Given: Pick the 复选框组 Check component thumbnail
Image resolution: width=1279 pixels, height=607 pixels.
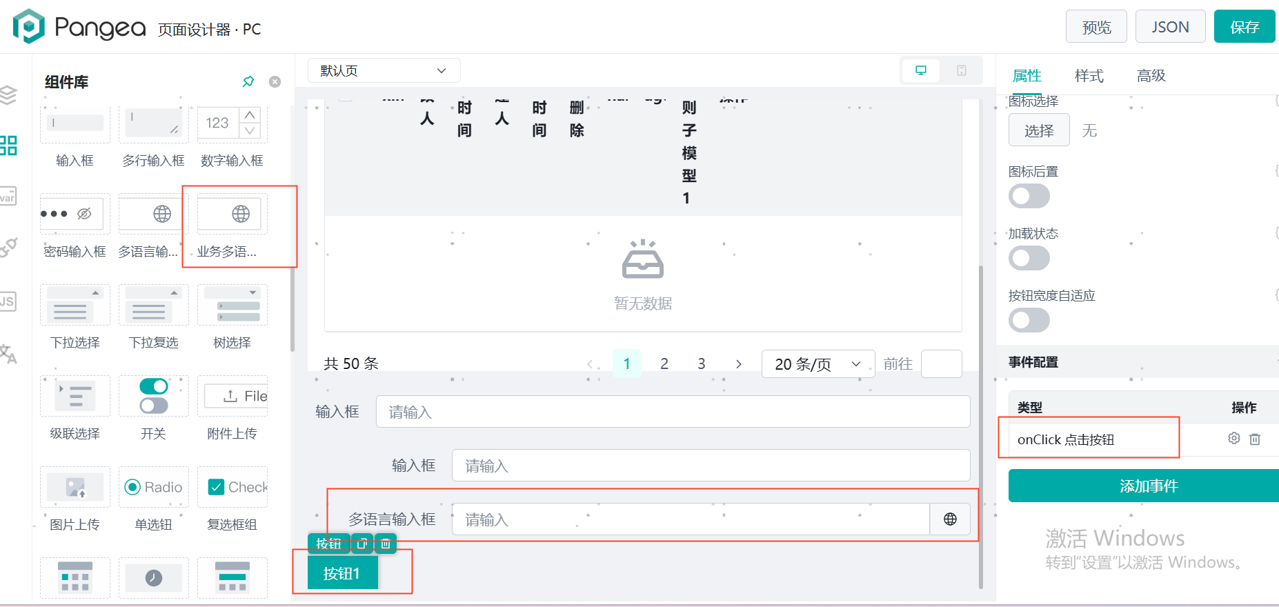Looking at the screenshot, I should [x=232, y=487].
